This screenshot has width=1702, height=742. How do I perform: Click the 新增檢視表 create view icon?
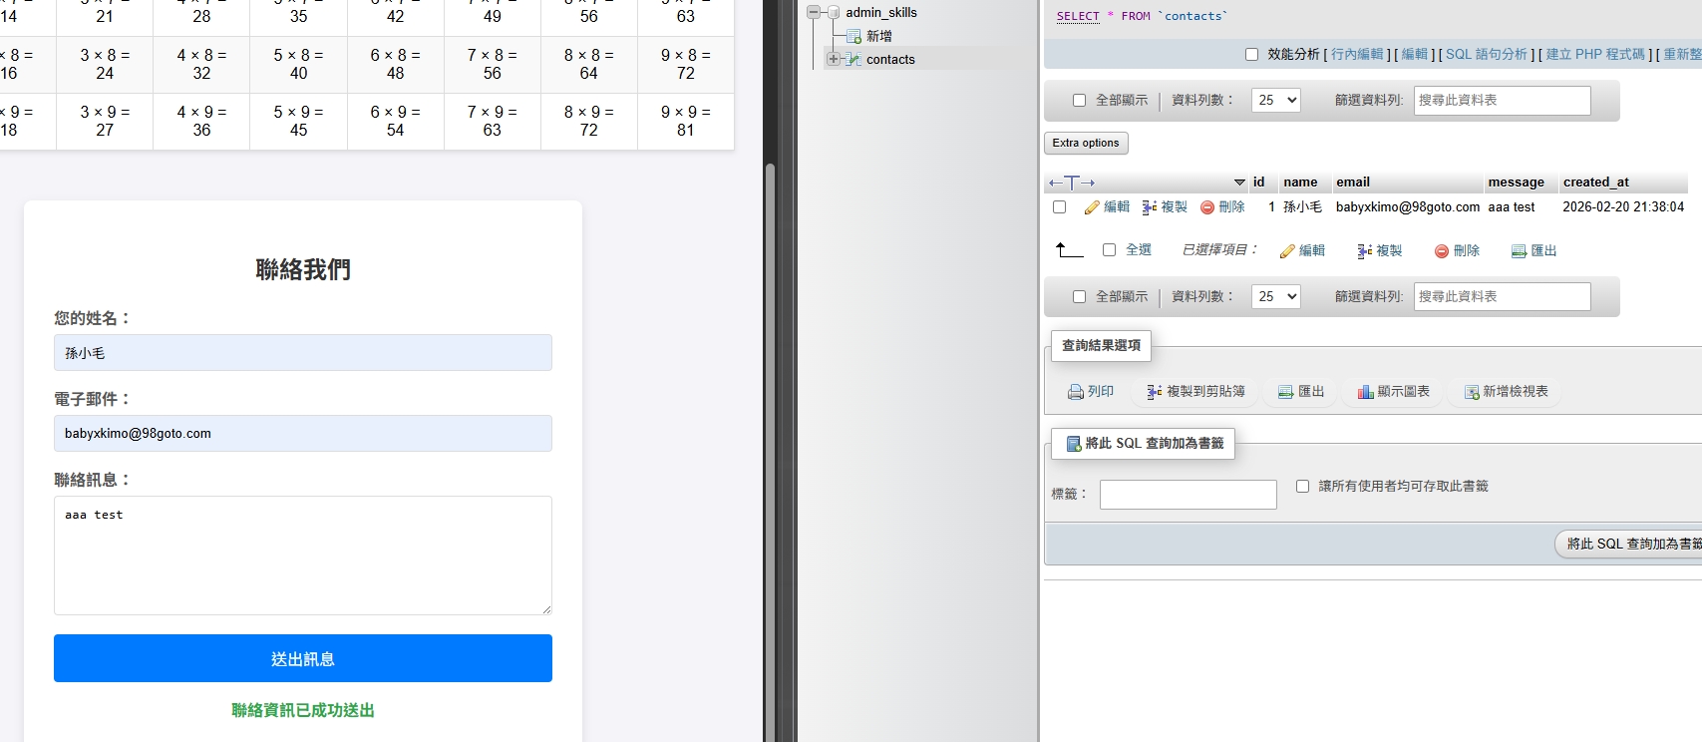pos(1472,392)
